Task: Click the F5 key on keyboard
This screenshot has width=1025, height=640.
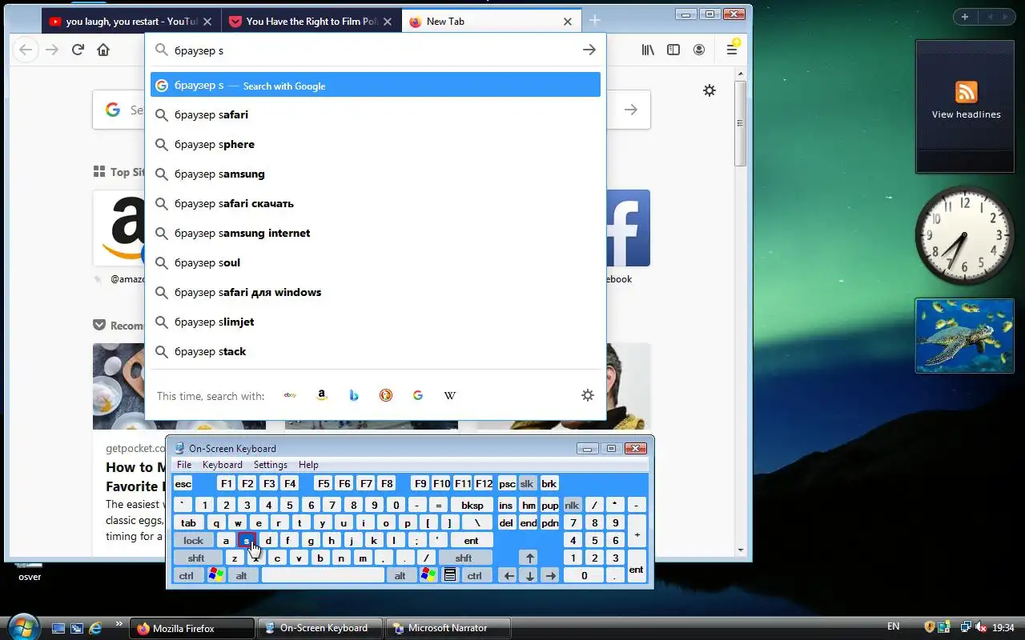Action: (x=324, y=484)
